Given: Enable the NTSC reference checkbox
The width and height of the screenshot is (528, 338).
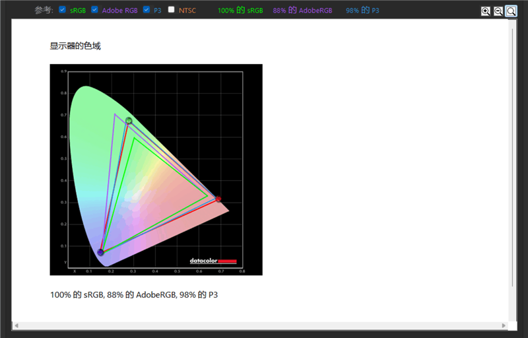Looking at the screenshot, I should [x=172, y=9].
